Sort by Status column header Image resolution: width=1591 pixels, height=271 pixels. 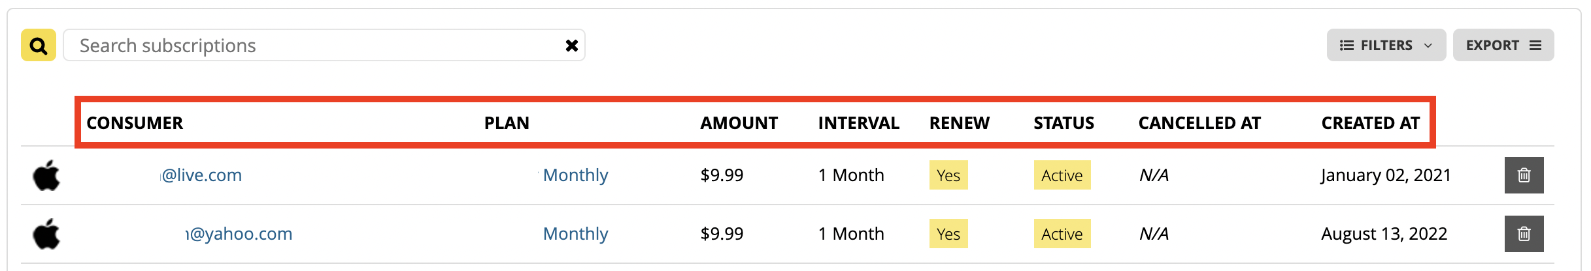point(1063,123)
